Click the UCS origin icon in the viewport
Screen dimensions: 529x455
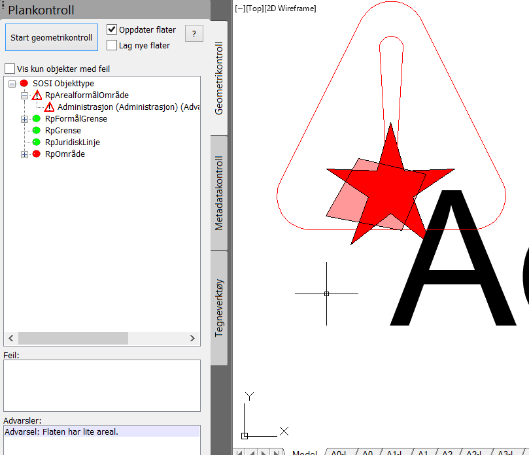click(245, 436)
